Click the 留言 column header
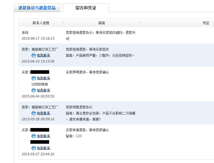This screenshot has width=214, height=163. pos(102,23)
